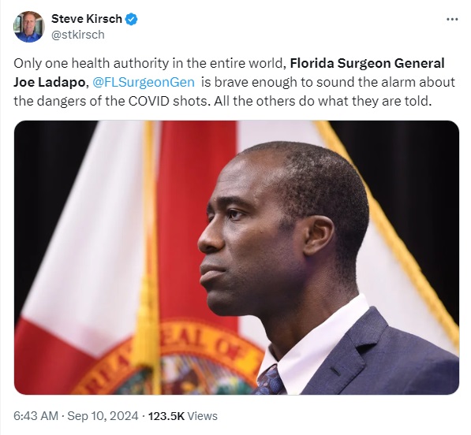Click the bold 'Florida Surgeon General' text
This screenshot has height=435, width=471.
click(367, 63)
